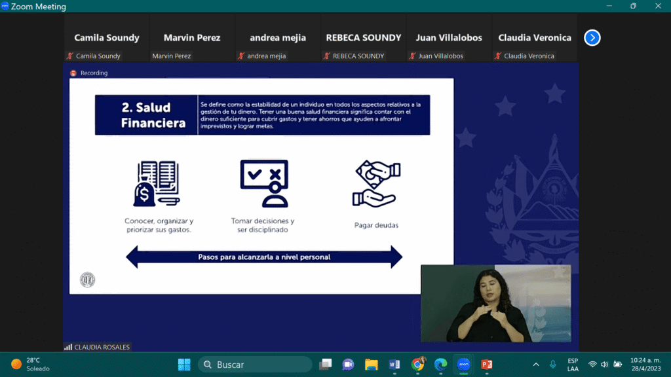This screenshot has height=377, width=671.
Task: Click the Buscar search box in the taskbar
Action: click(x=255, y=365)
